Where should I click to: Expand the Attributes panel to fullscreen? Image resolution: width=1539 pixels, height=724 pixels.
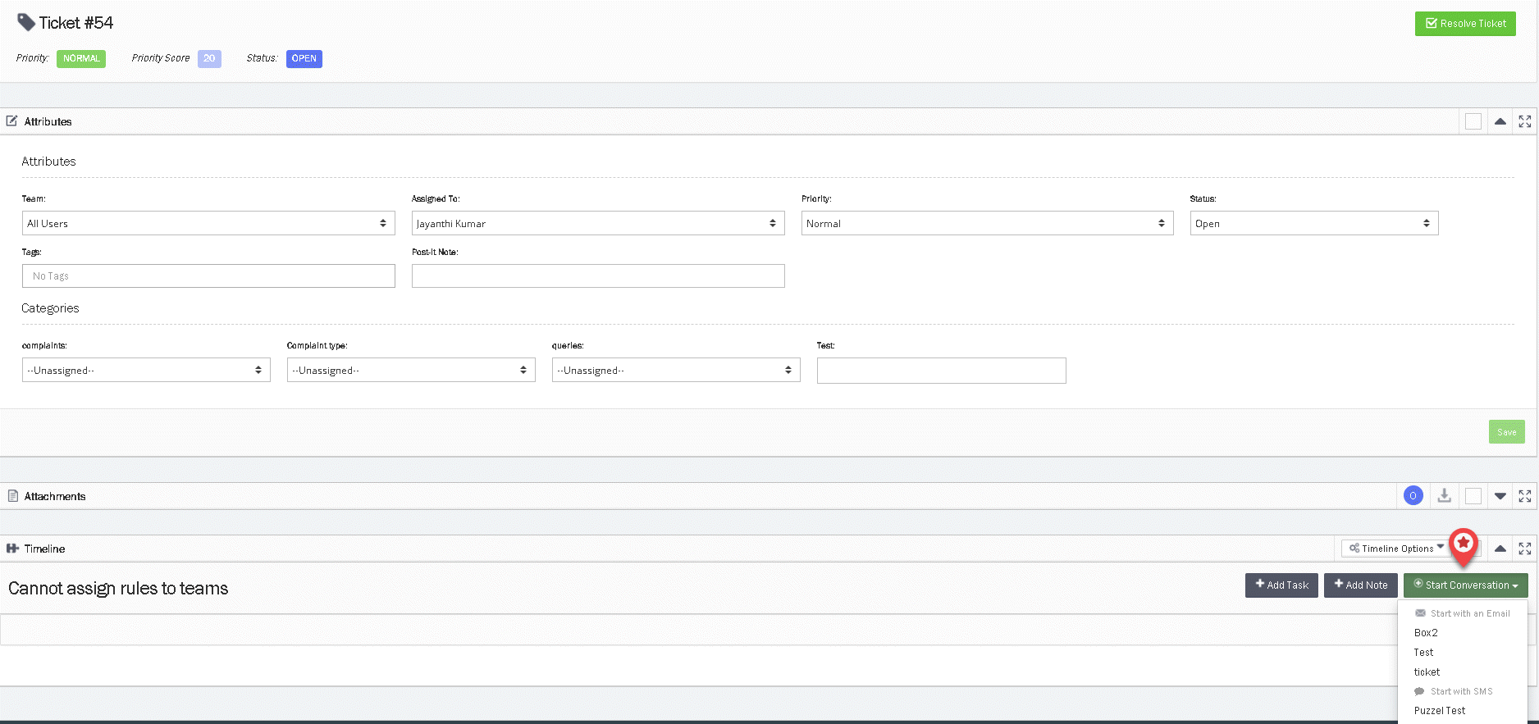pos(1524,121)
